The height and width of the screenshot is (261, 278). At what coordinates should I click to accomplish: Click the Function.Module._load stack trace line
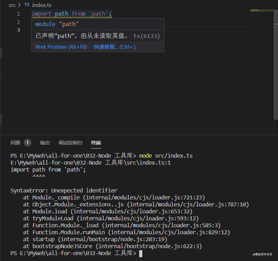coord(122,225)
